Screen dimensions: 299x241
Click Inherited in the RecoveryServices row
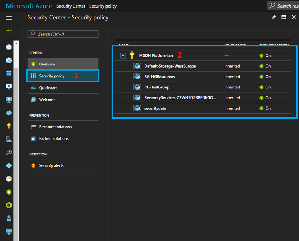[x=232, y=97]
